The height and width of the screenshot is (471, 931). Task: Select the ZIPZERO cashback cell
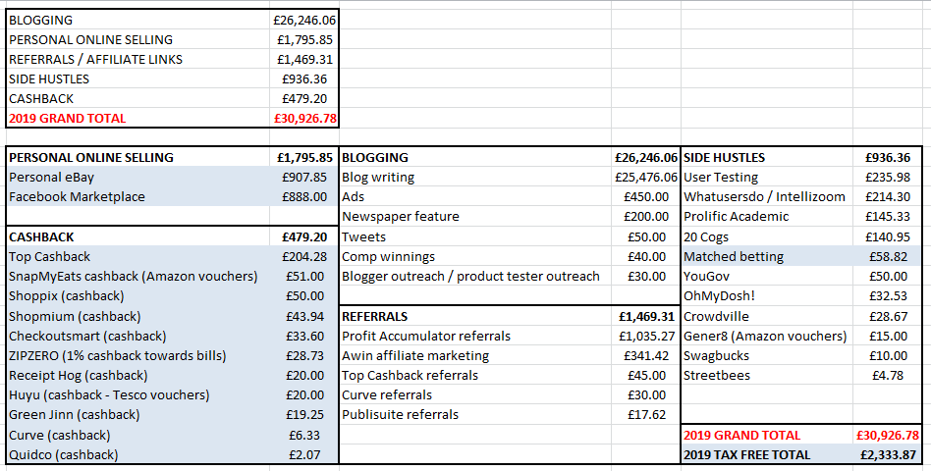[137, 355]
